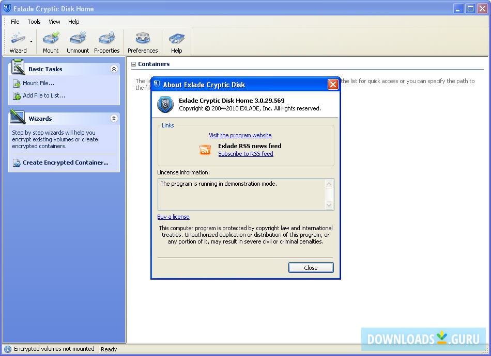The width and height of the screenshot is (491, 356).
Task: Open container Properties from the toolbar
Action: [107, 41]
